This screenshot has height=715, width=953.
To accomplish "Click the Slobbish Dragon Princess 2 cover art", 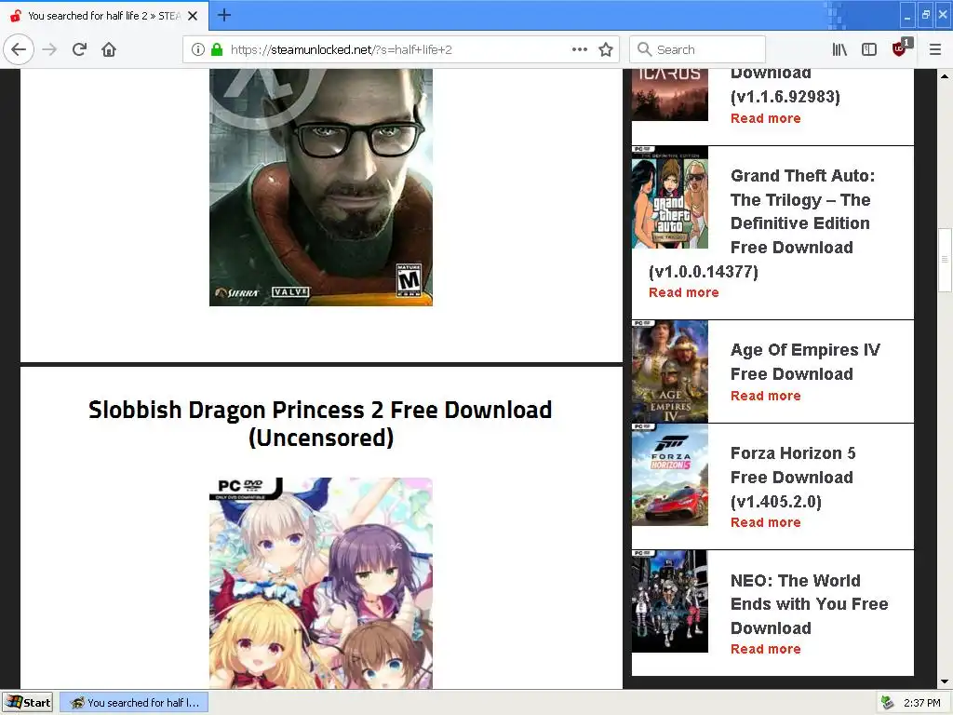I will pos(321,583).
